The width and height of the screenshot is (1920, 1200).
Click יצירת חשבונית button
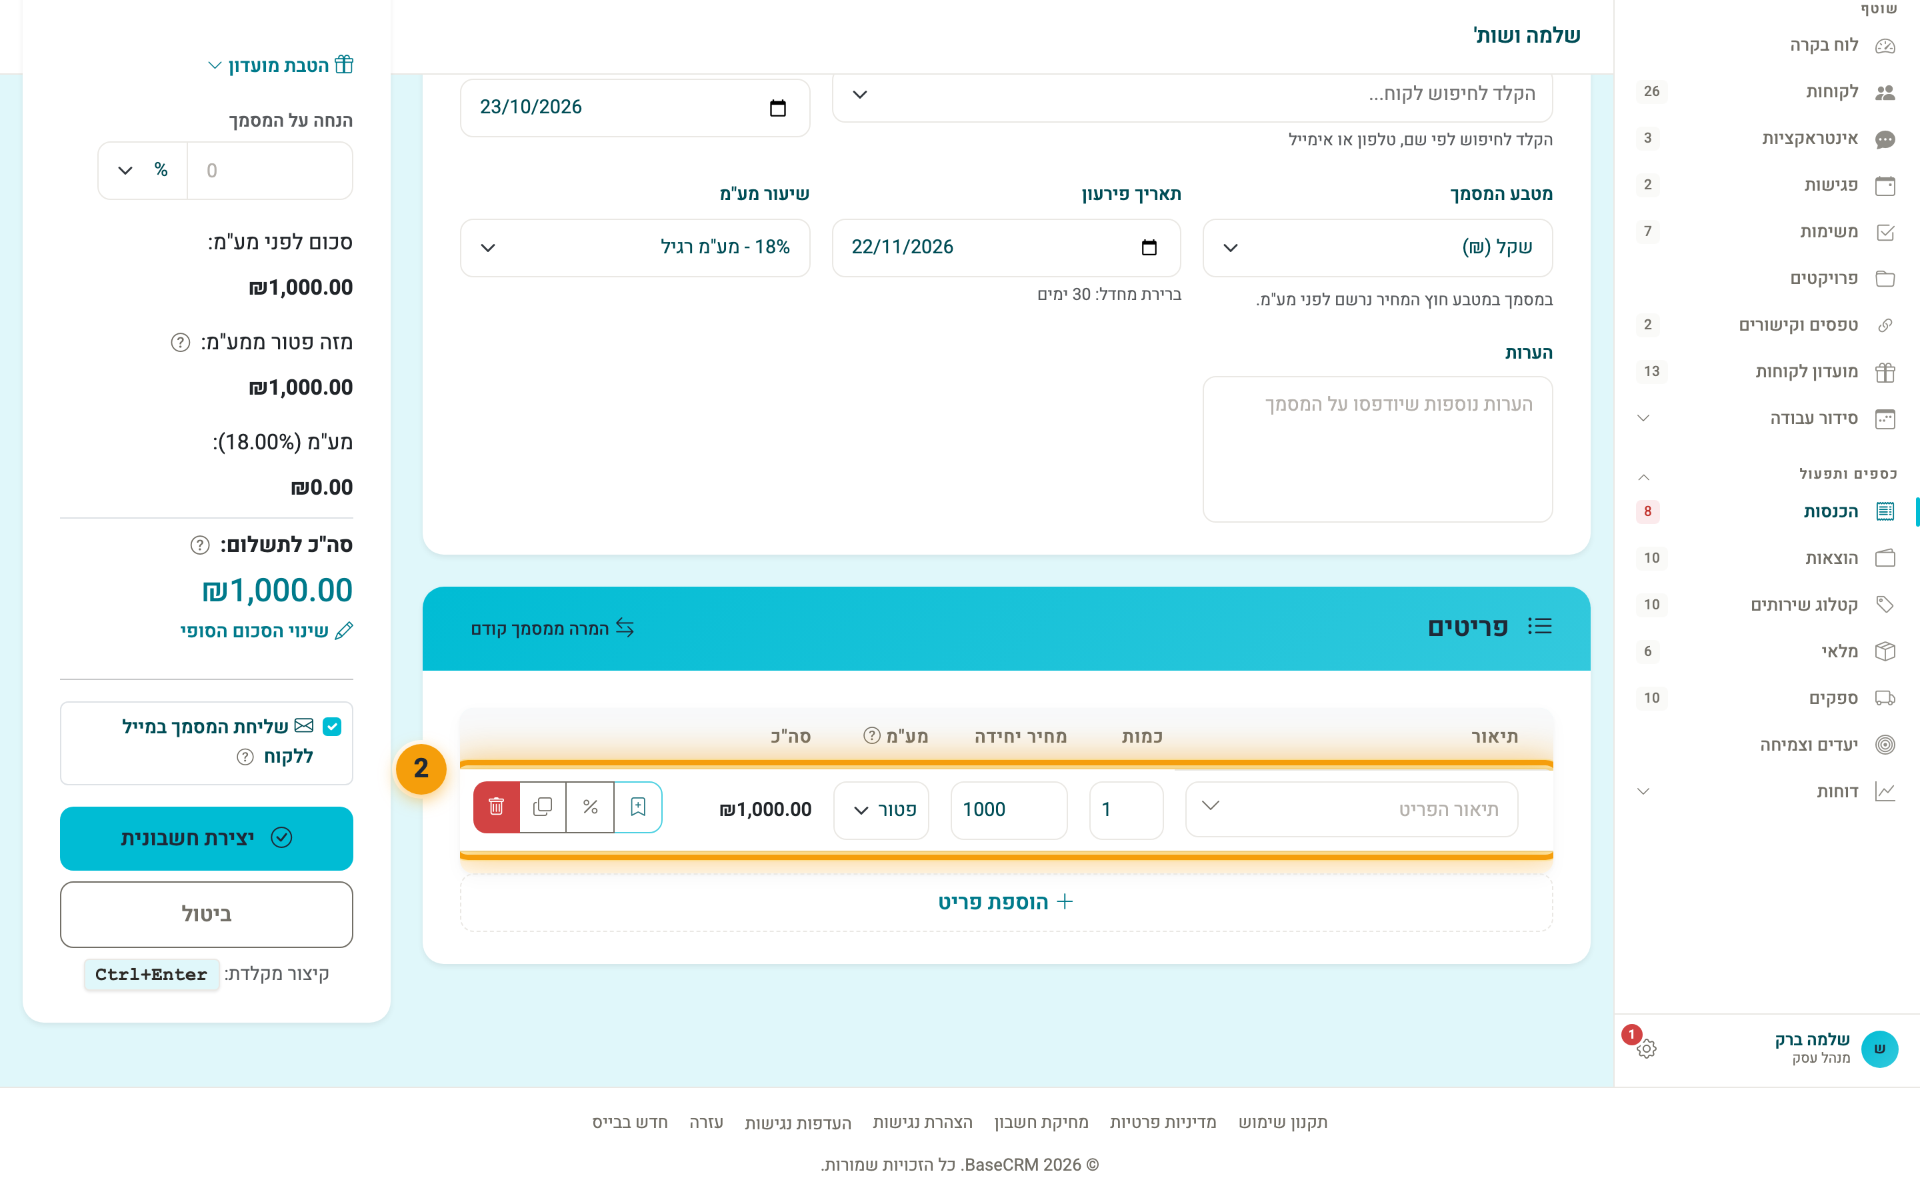206,838
